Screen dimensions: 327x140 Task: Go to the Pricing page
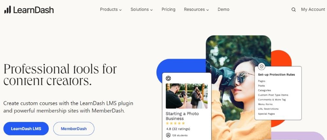coord(168,10)
